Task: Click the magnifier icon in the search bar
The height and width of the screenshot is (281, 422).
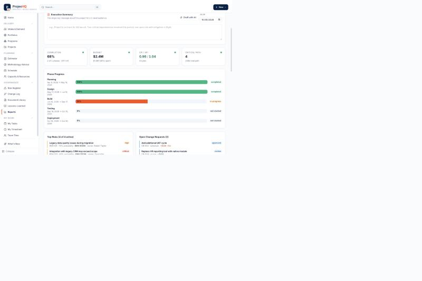Action: pyautogui.click(x=43, y=7)
